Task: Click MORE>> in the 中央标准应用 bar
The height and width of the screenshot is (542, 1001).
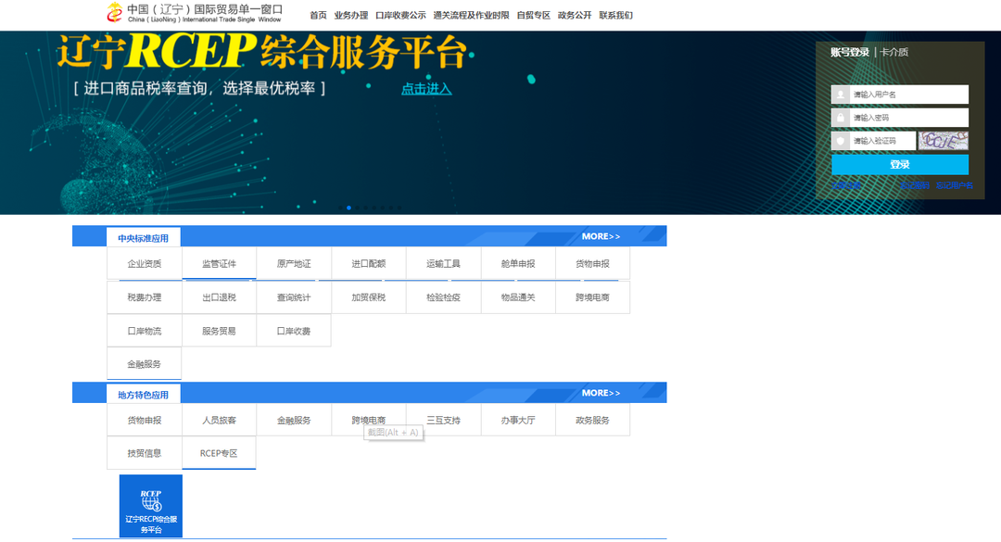Action: tap(601, 236)
